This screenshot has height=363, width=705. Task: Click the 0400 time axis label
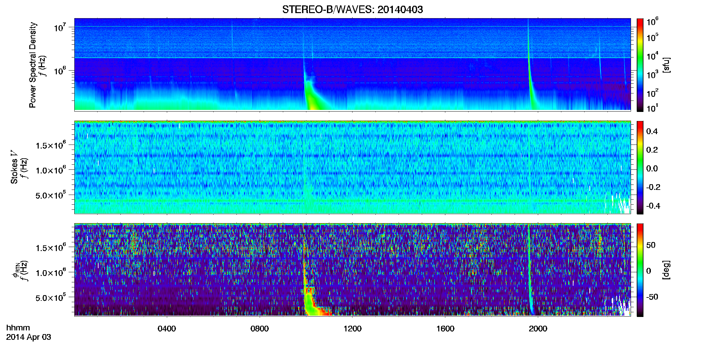click(167, 328)
